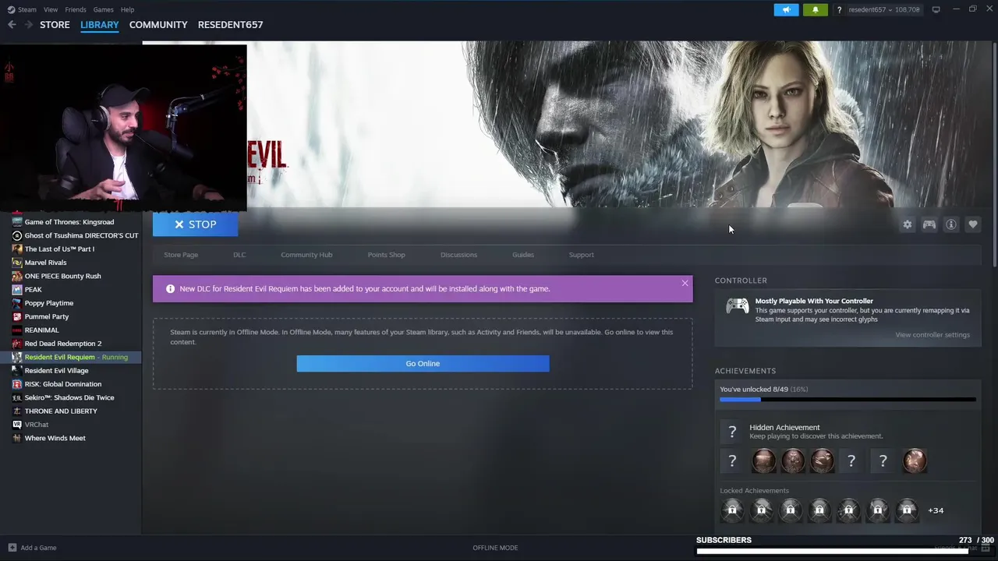Enter Big Picture mode via monitor icon
Viewport: 998px width, 561px height.
936,9
